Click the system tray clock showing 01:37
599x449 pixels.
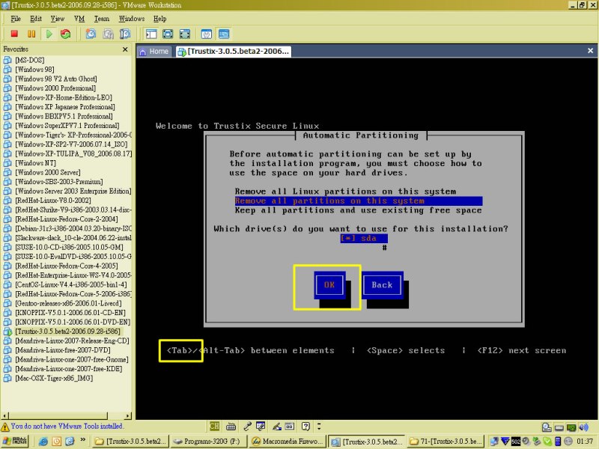click(x=585, y=442)
